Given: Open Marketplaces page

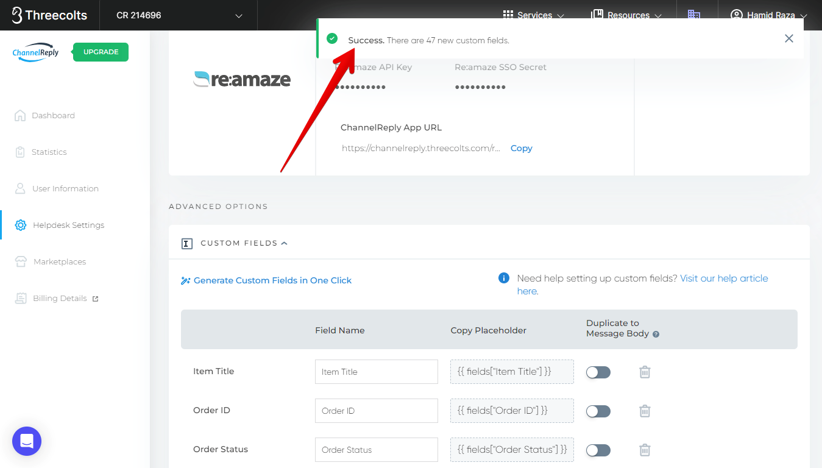Looking at the screenshot, I should pyautogui.click(x=60, y=261).
